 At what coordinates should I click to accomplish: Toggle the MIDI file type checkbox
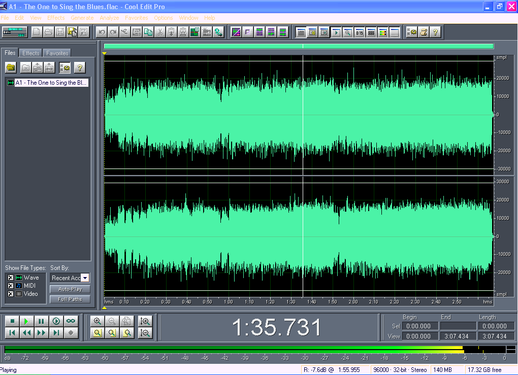coord(11,286)
